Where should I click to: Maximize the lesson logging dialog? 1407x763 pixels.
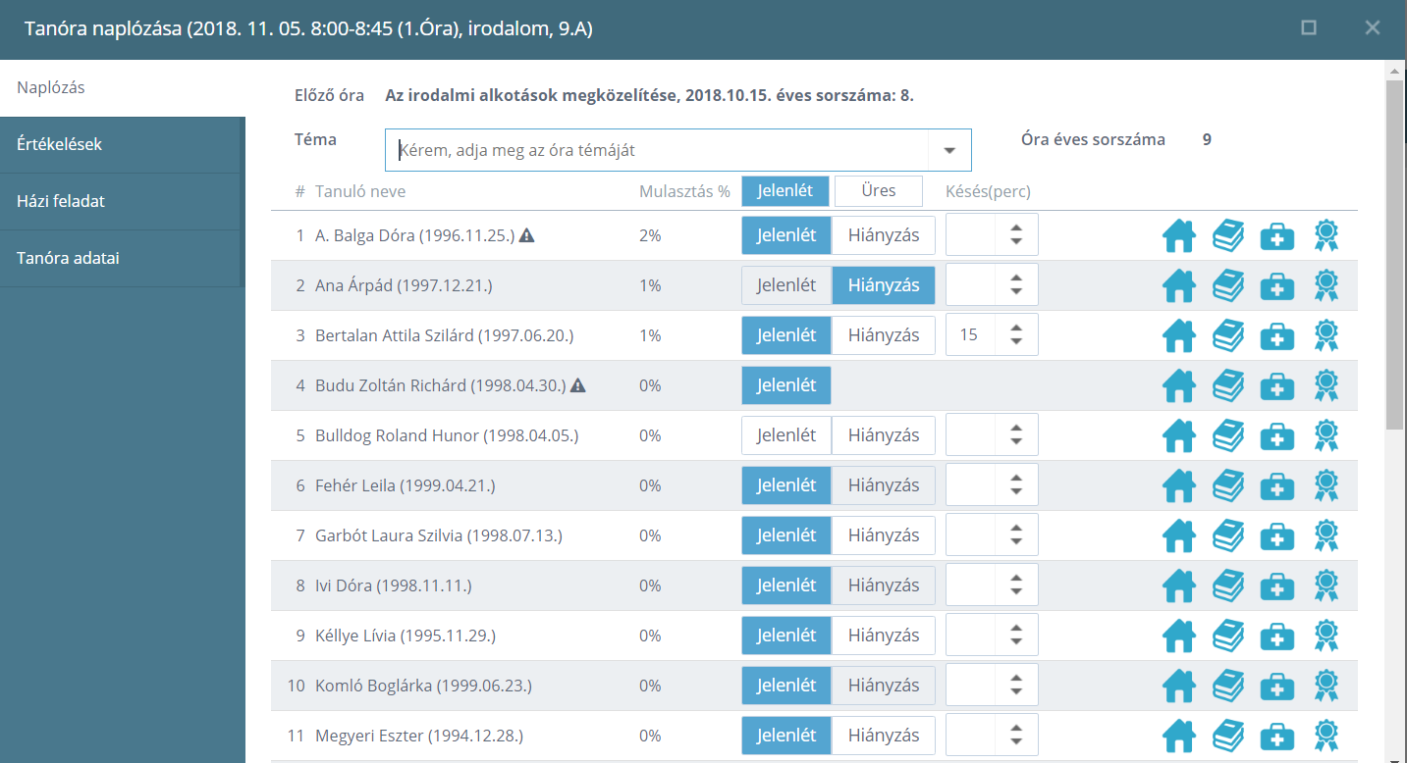click(x=1308, y=28)
